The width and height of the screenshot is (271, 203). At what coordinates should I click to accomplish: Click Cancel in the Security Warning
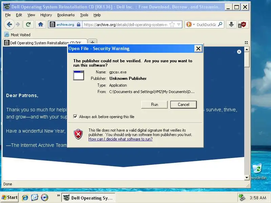(x=183, y=105)
